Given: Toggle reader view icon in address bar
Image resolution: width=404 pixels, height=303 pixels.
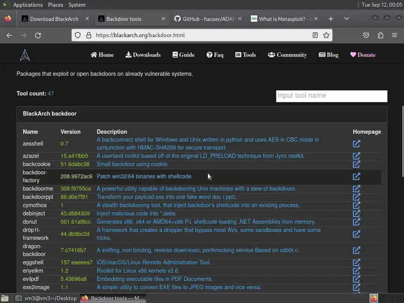Looking at the screenshot, I should coord(315,35).
